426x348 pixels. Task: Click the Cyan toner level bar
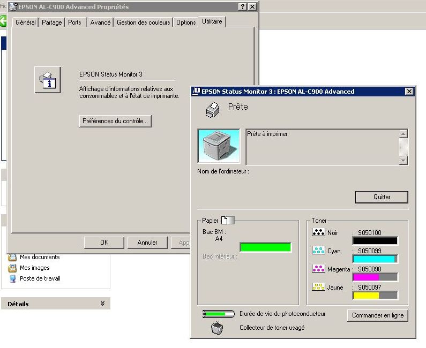coord(375,259)
